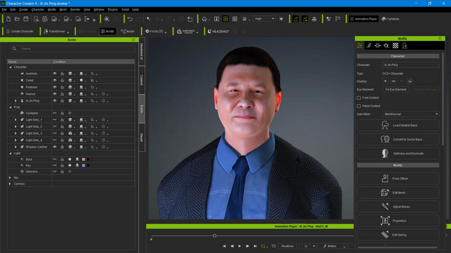Screen dimensions: 451x253
Task: Open the File menu
Action: click(4, 9)
